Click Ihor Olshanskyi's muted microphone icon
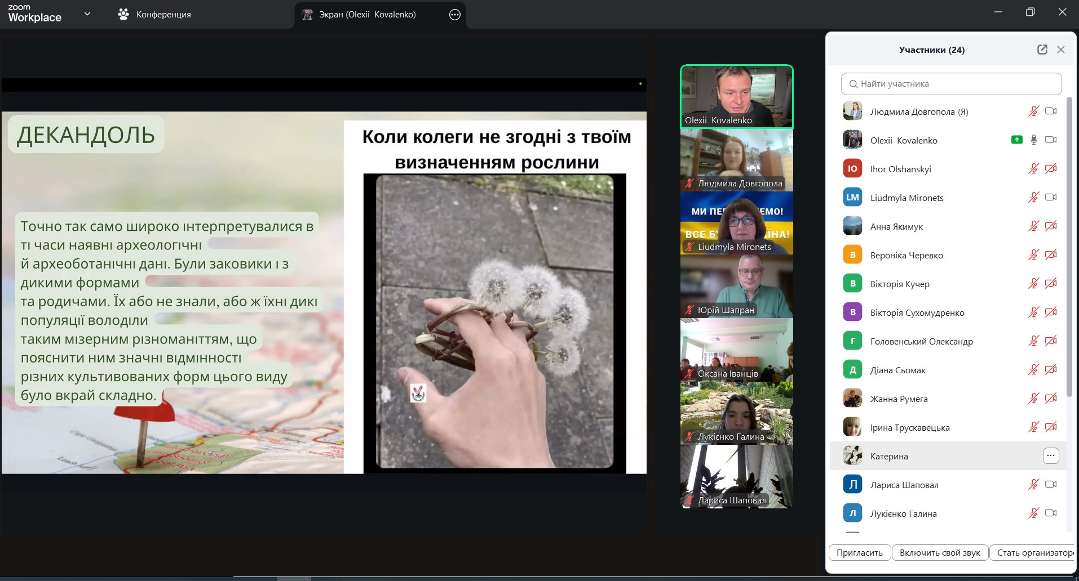Screen dimensions: 1079x581 tap(1033, 168)
